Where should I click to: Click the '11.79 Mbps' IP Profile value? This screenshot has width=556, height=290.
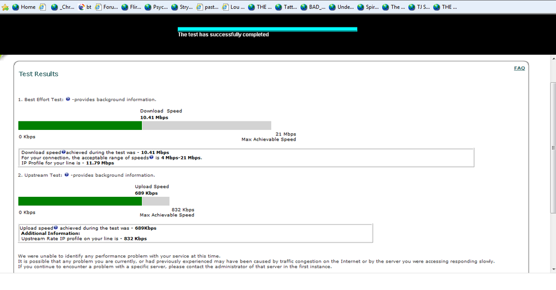click(100, 163)
